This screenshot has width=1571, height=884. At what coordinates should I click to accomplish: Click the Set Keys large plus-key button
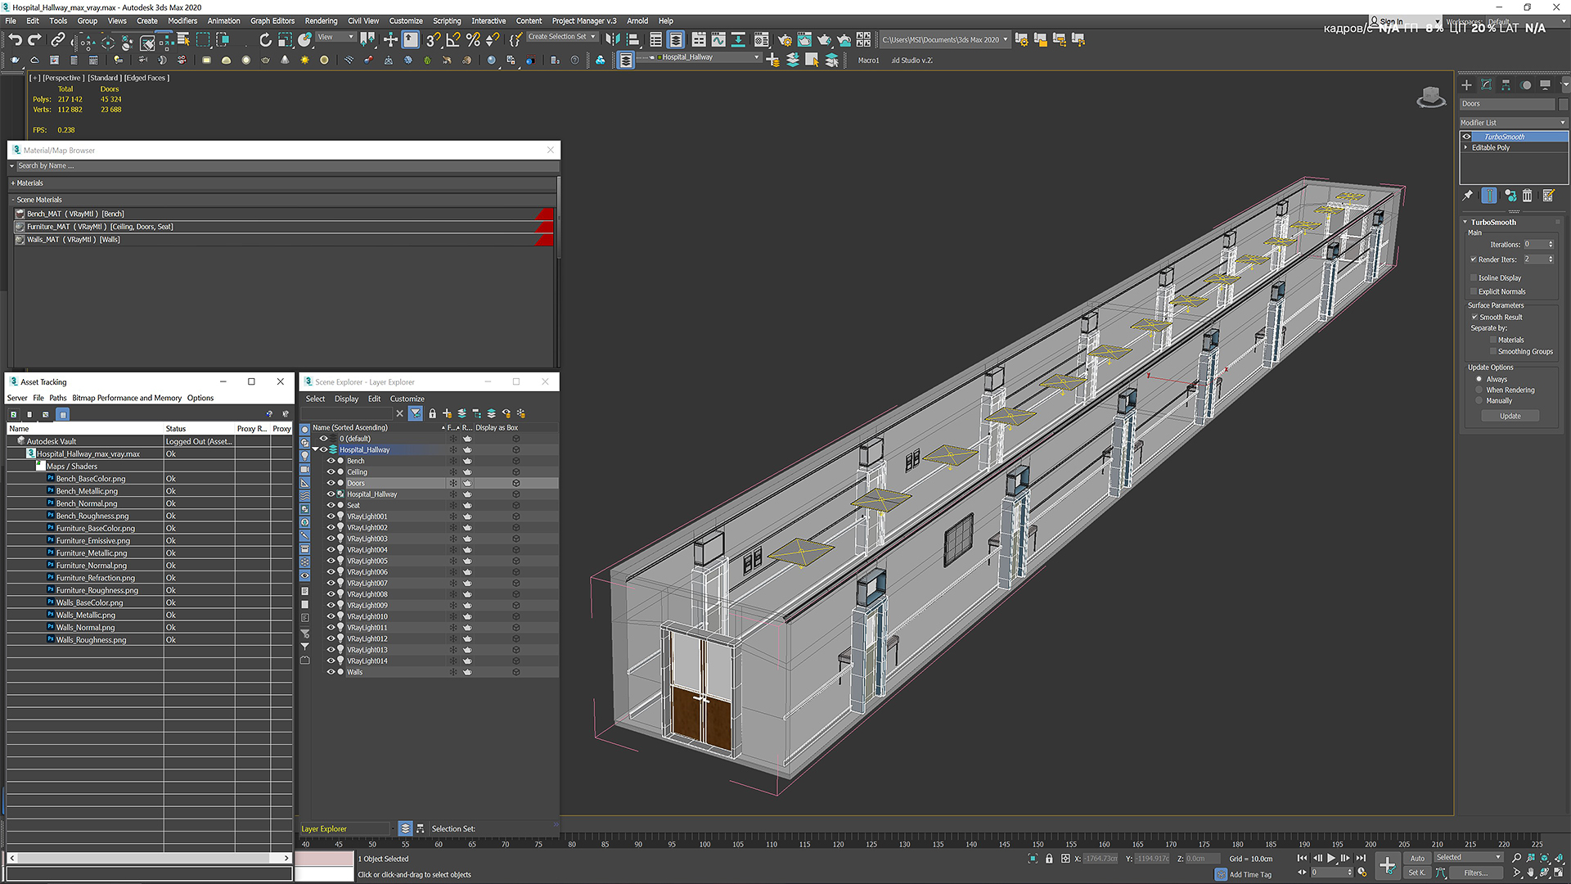(x=1388, y=865)
